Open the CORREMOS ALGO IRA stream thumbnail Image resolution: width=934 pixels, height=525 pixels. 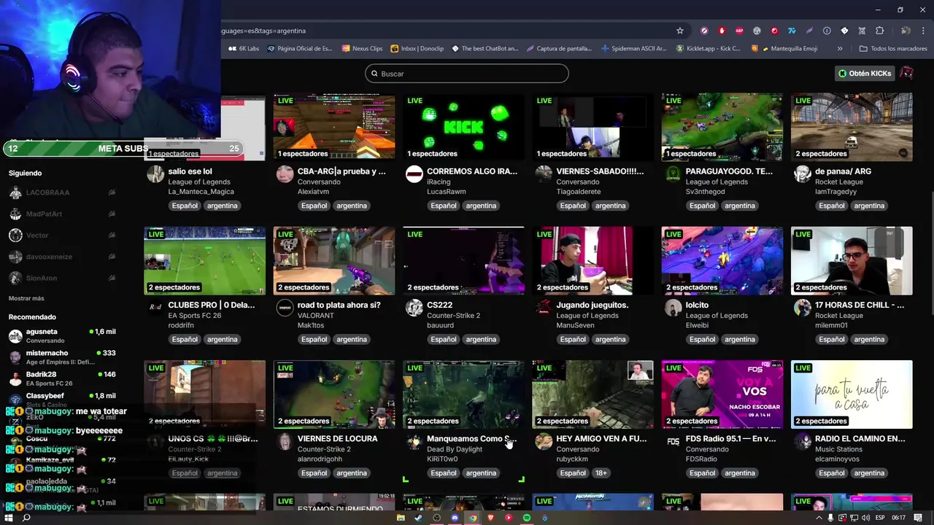coord(463,126)
